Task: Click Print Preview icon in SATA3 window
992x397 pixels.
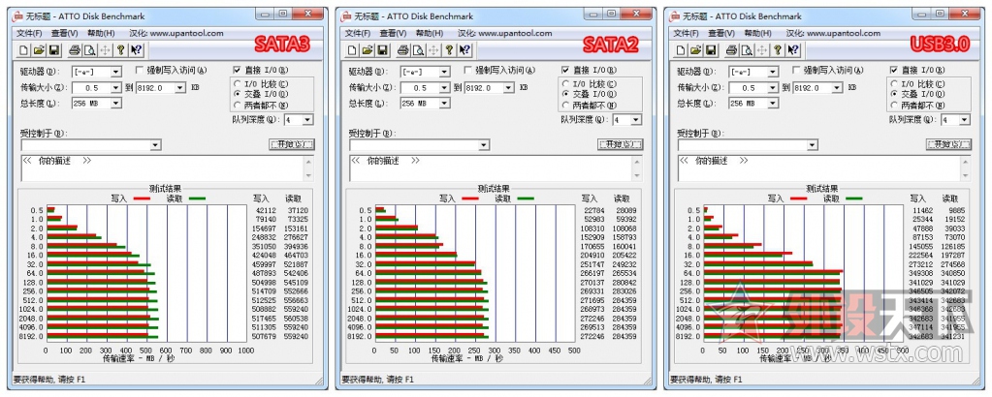Action: pyautogui.click(x=89, y=50)
